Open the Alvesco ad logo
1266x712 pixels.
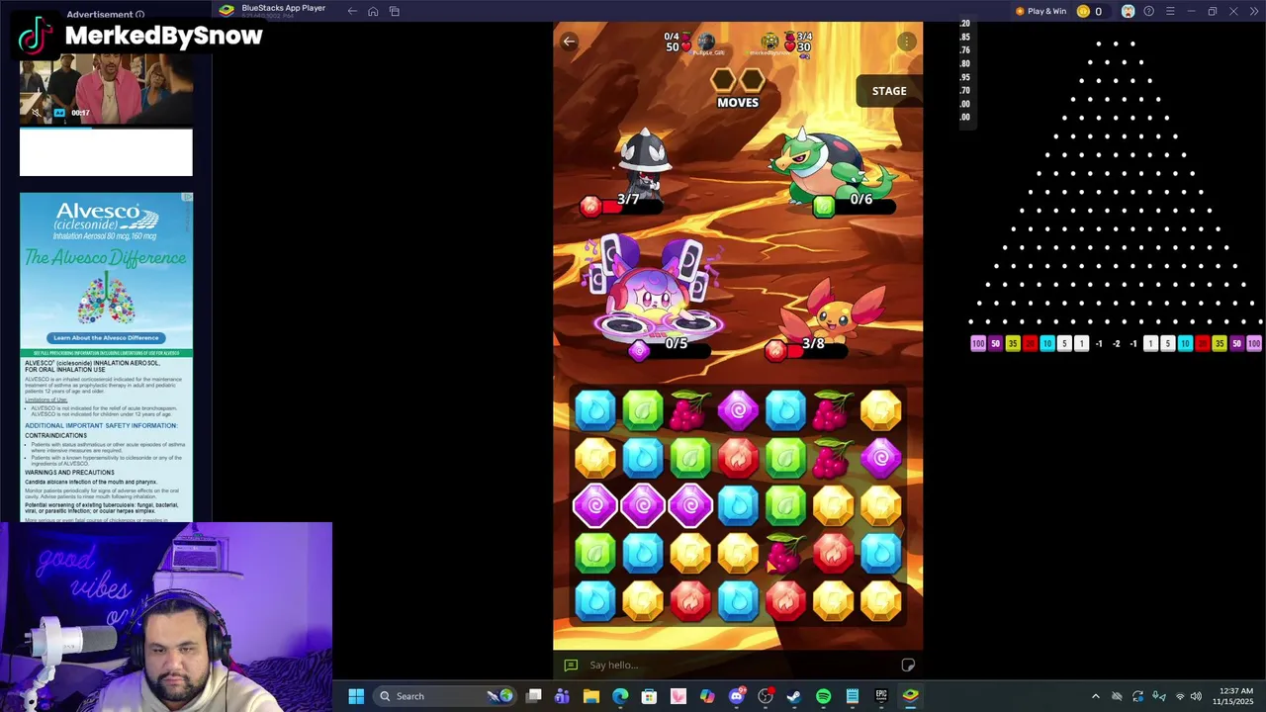pyautogui.click(x=106, y=219)
